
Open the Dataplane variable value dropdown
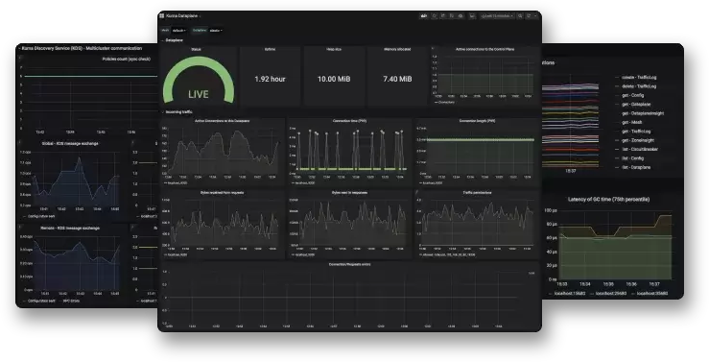(x=215, y=31)
